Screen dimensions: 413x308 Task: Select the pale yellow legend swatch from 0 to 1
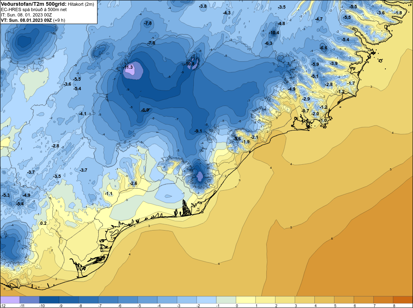[246, 300]
